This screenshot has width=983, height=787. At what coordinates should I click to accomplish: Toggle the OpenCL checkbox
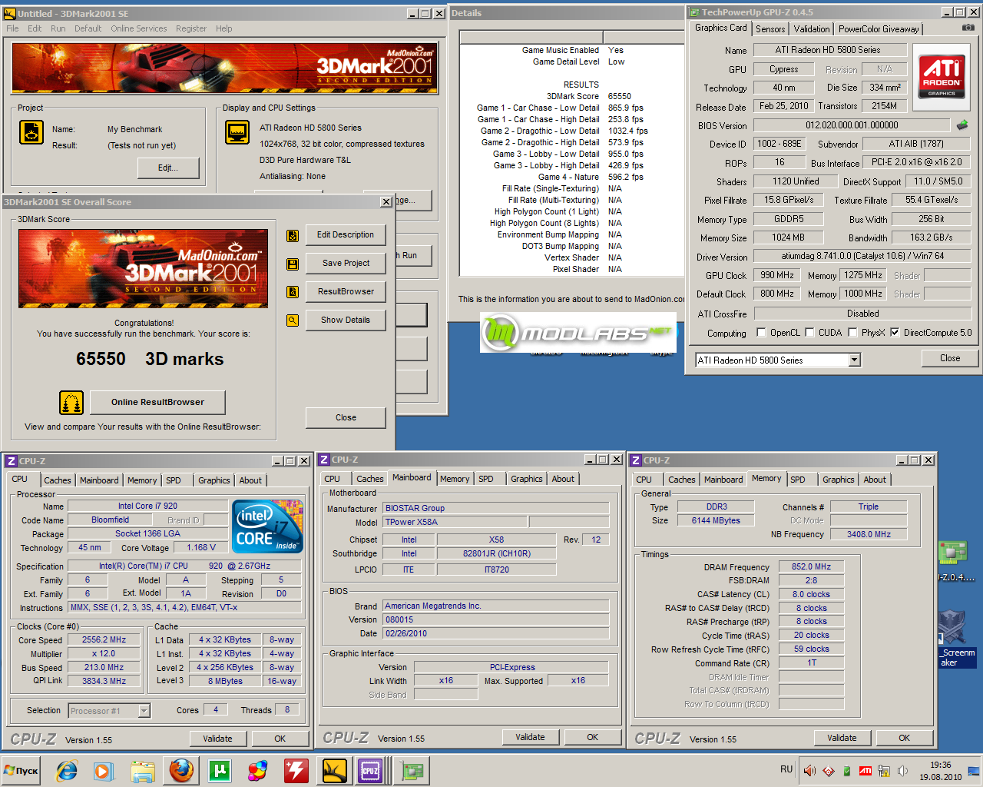pos(761,333)
